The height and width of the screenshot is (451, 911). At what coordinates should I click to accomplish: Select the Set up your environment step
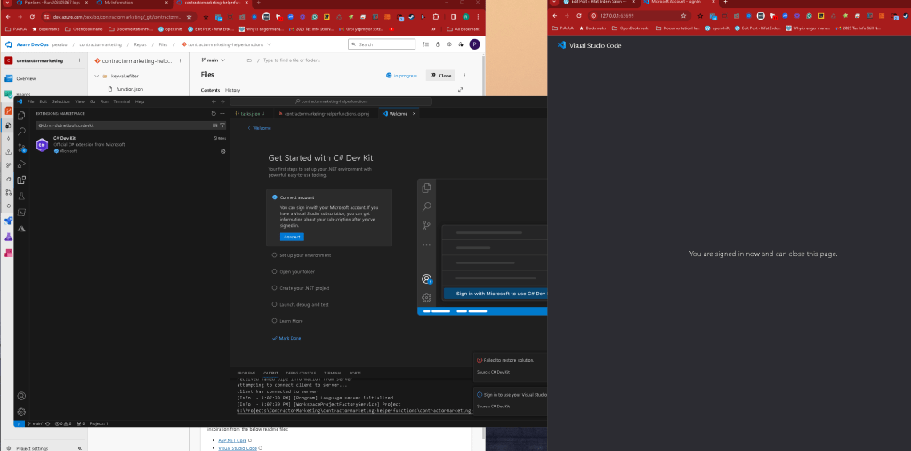302,255
